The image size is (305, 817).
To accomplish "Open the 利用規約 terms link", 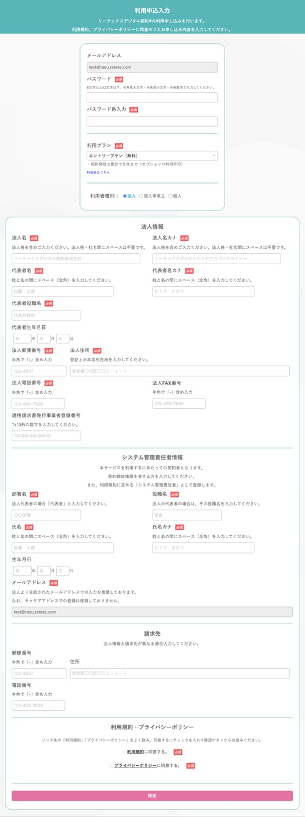I will (x=135, y=751).
